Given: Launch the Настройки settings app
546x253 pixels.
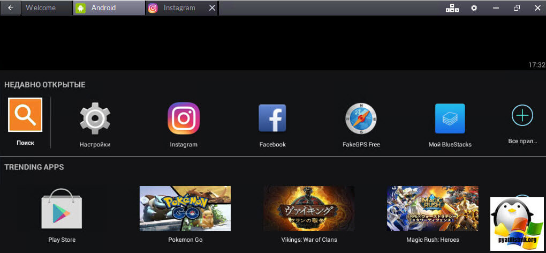Looking at the screenshot, I should (95, 118).
